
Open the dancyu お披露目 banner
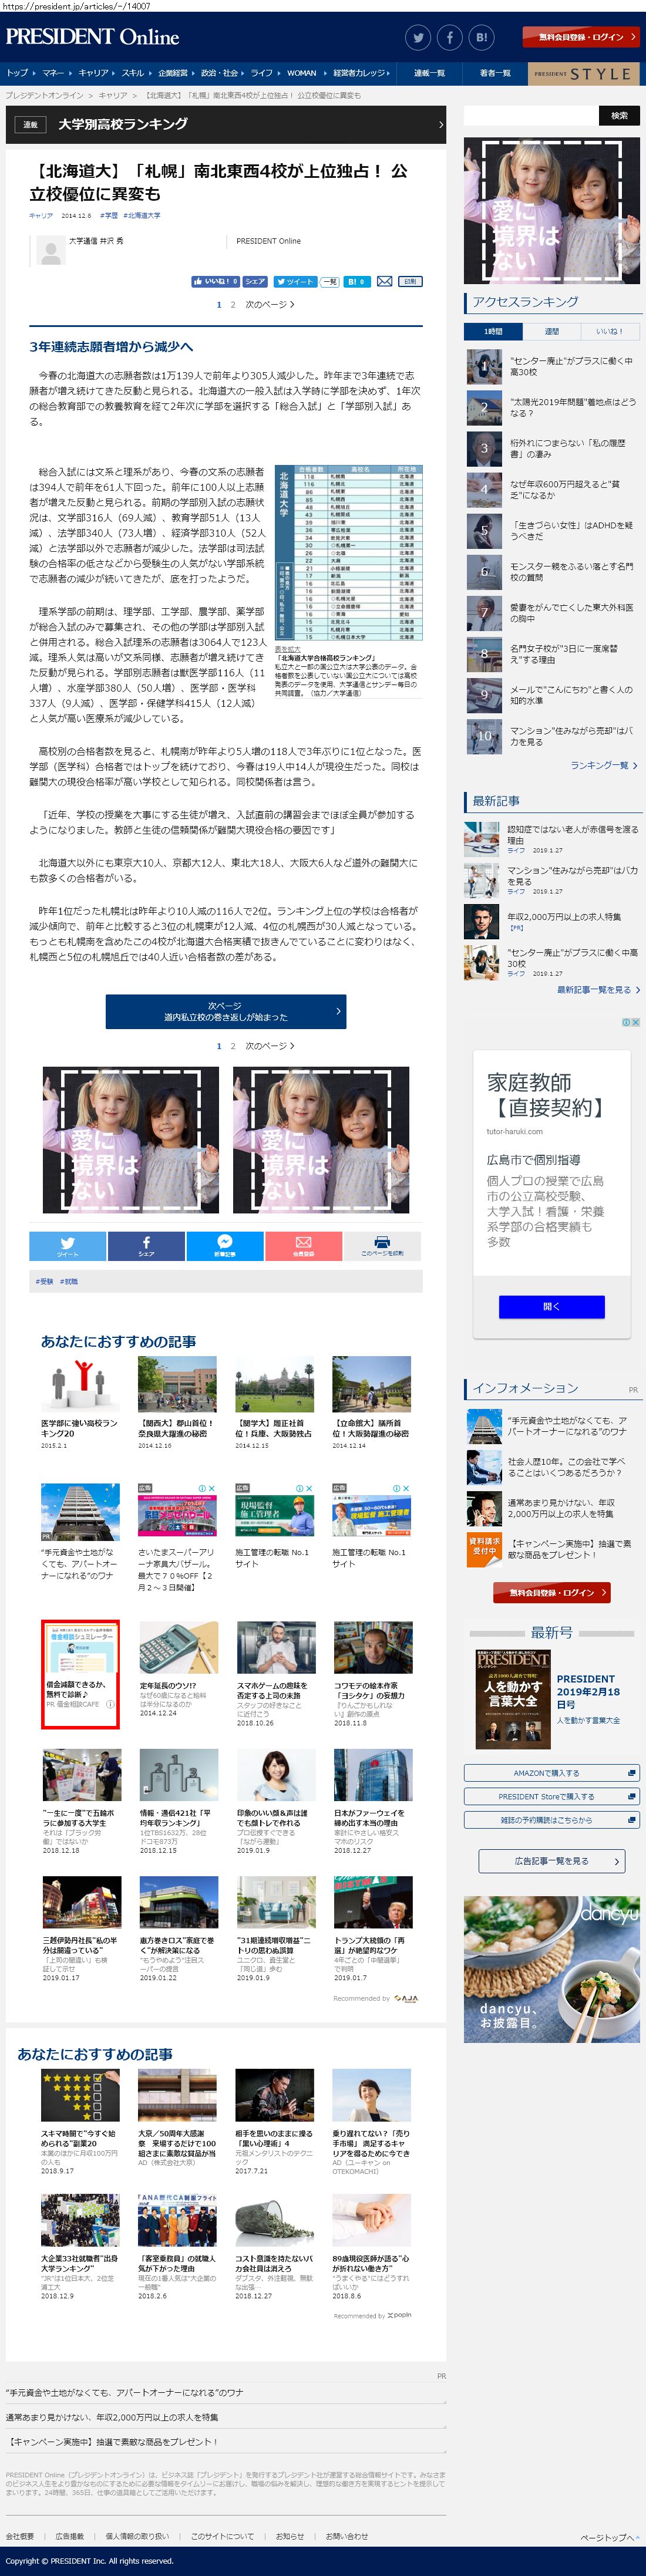[551, 1969]
